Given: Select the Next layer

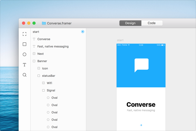Looking at the screenshot, I should pos(58,54).
